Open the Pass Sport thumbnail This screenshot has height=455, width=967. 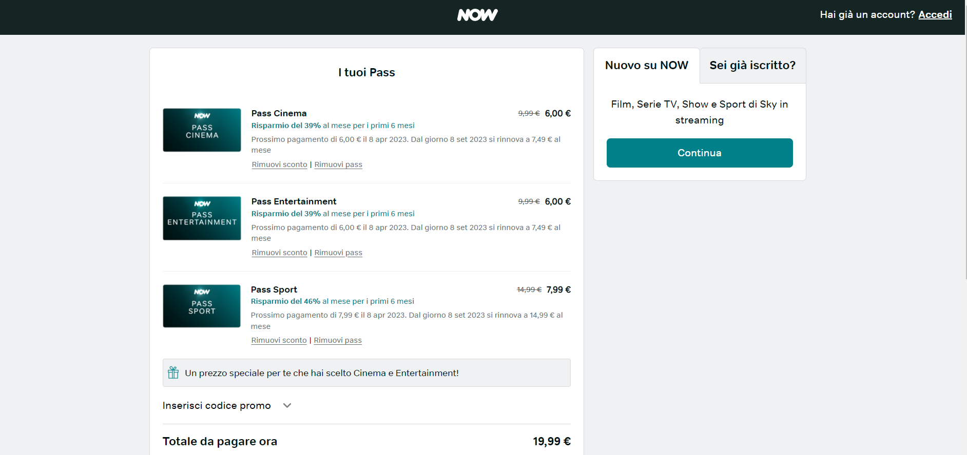click(202, 306)
